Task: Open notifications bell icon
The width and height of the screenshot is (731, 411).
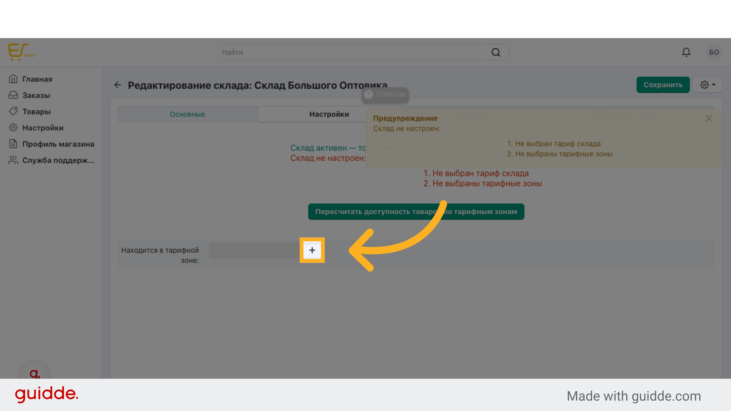Action: tap(686, 52)
